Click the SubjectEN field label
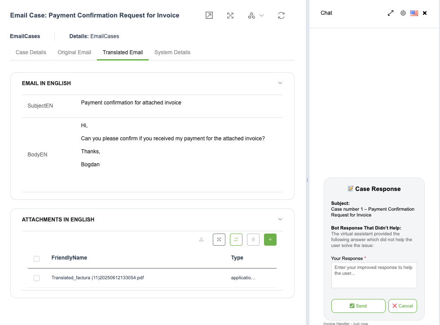This screenshot has width=440, height=325. pyautogui.click(x=40, y=106)
